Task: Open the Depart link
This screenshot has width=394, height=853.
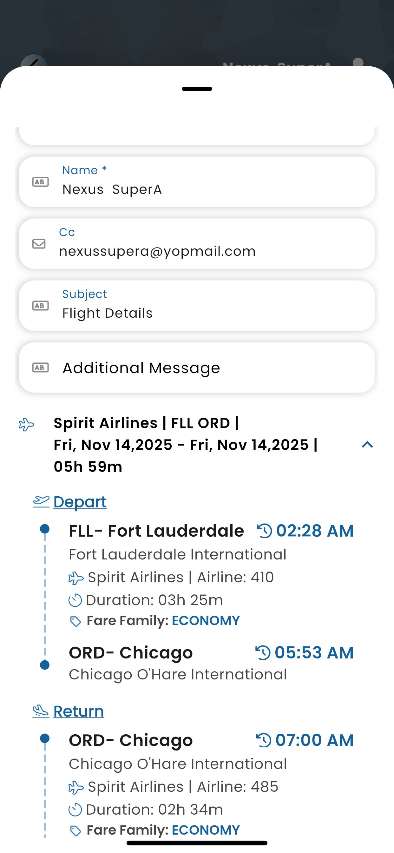Action: point(80,502)
